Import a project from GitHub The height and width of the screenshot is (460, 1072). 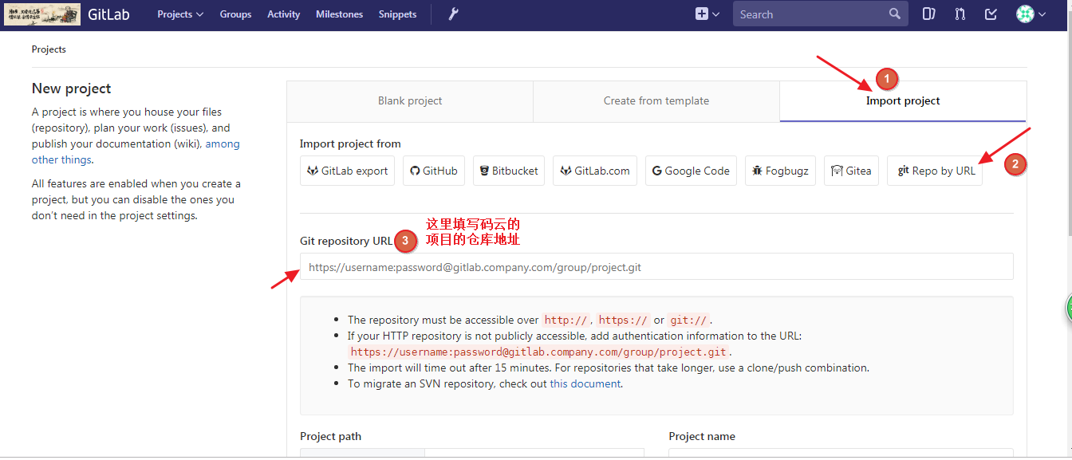coord(434,171)
